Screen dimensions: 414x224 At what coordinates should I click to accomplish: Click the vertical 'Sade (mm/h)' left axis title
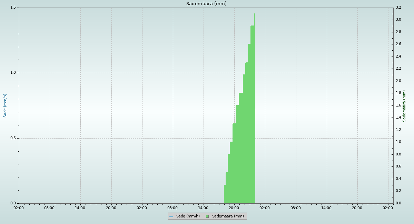pos(5,105)
